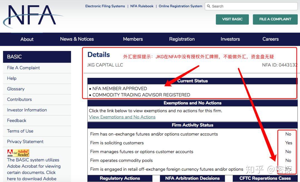300x182 pixels.
Task: Click the FILE A COMPLAINT button
Action: [275, 19]
